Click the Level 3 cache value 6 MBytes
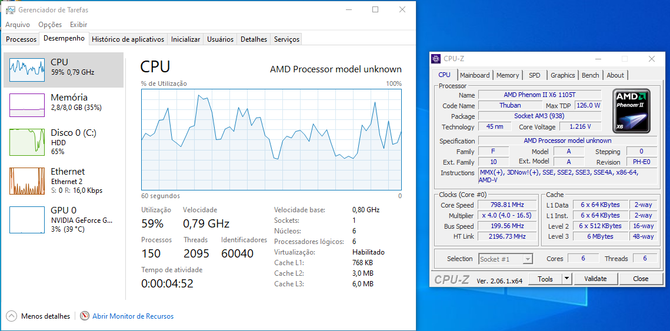670x331 pixels. click(599, 236)
